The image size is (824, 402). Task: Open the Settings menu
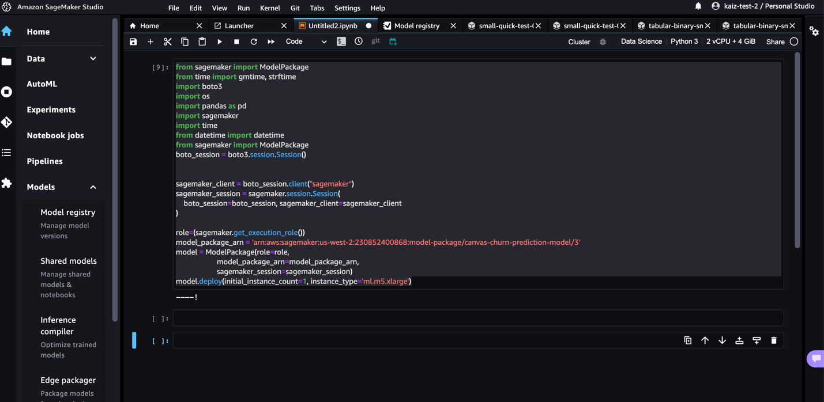pyautogui.click(x=347, y=8)
